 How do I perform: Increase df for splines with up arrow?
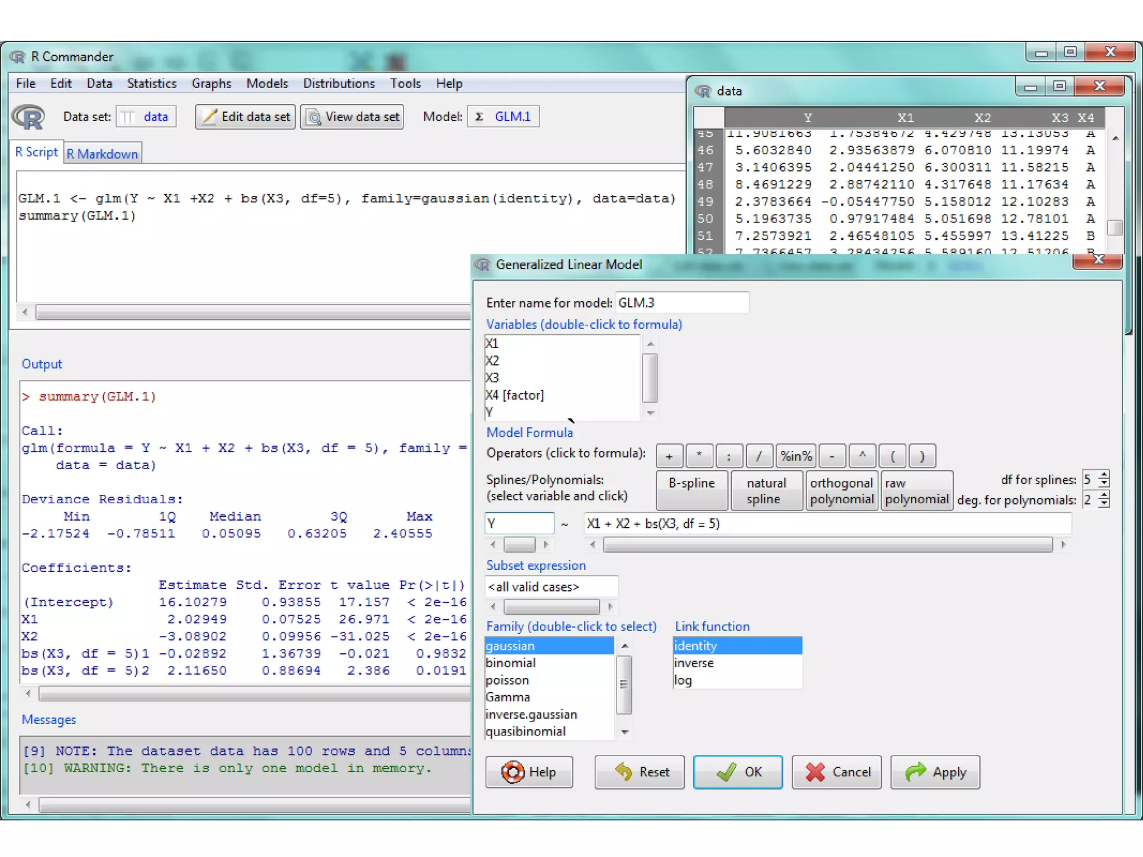point(1104,474)
